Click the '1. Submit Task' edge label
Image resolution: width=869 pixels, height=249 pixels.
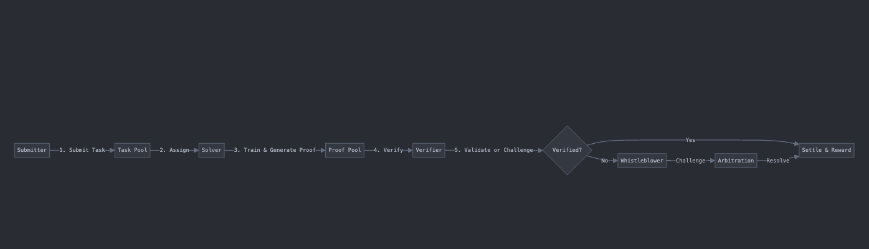(x=82, y=150)
